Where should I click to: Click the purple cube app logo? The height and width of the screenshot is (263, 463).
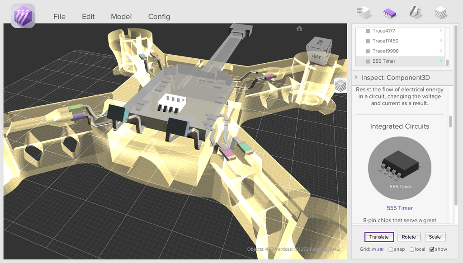23,16
